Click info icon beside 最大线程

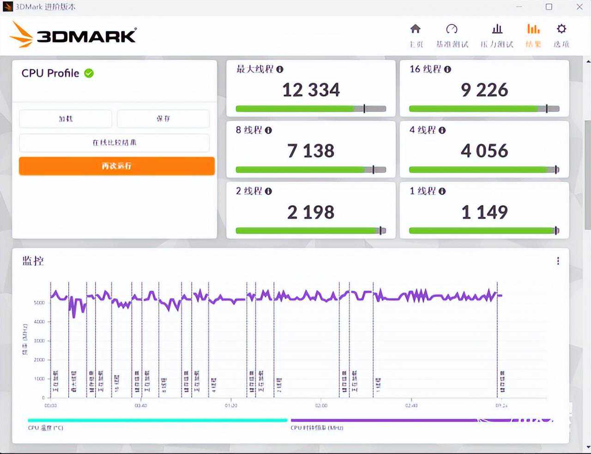pos(280,70)
